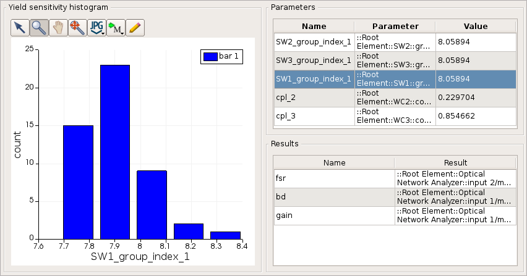Select the fsr result row
Image resolution: width=527 pixels, height=276 pixels.
click(x=395, y=178)
